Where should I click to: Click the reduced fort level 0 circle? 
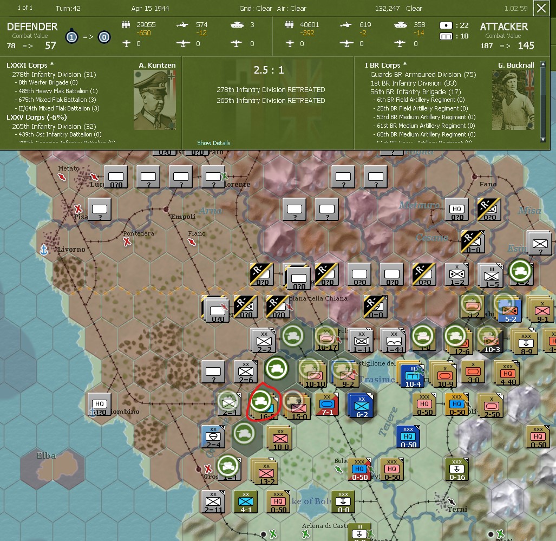(104, 37)
